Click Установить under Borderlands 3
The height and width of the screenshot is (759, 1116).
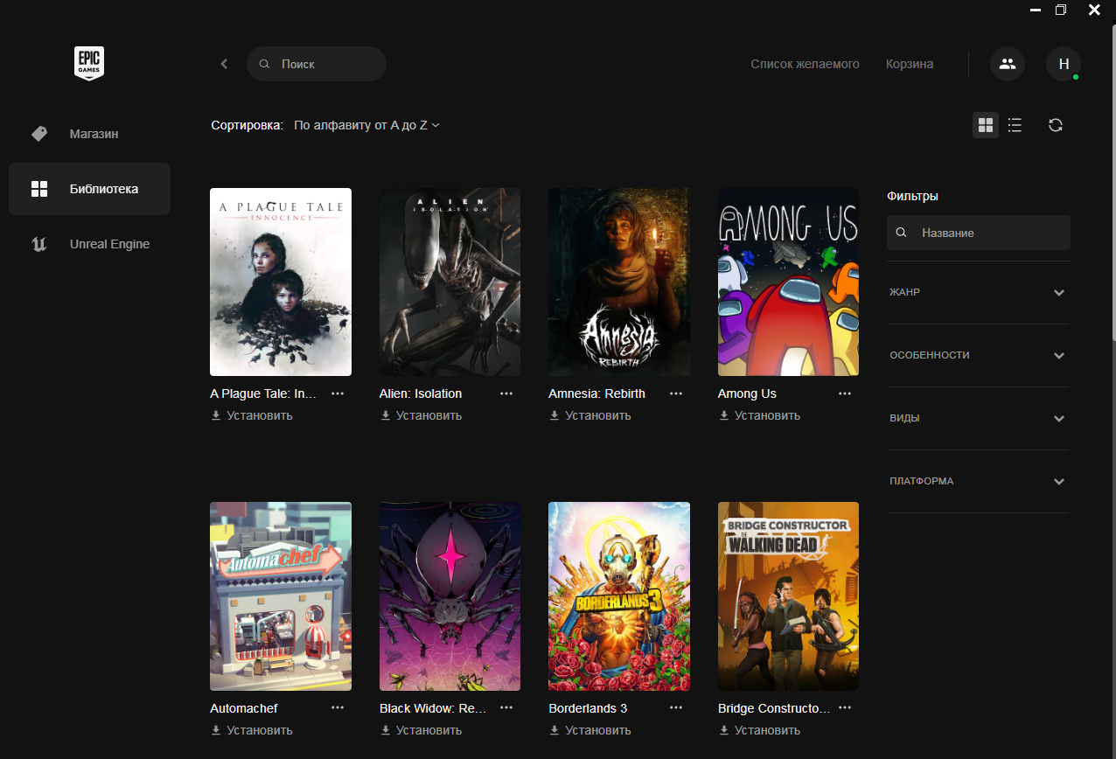pyautogui.click(x=590, y=730)
